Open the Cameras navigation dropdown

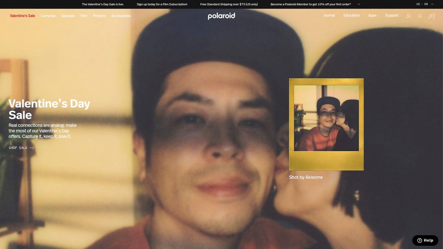click(48, 15)
